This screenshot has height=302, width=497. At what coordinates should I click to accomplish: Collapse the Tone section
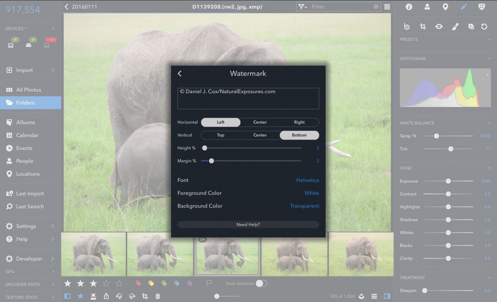pos(489,168)
